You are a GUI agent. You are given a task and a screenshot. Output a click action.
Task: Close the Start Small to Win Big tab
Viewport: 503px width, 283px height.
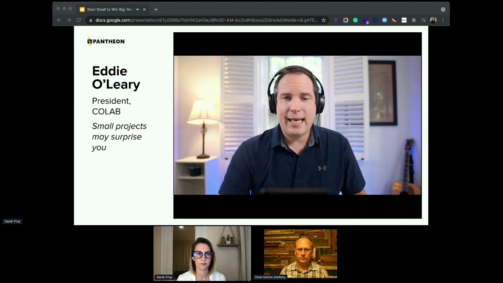tap(144, 9)
